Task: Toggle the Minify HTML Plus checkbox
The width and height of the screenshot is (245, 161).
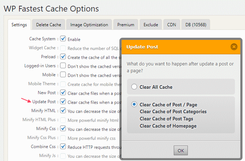Action: pos(63,120)
